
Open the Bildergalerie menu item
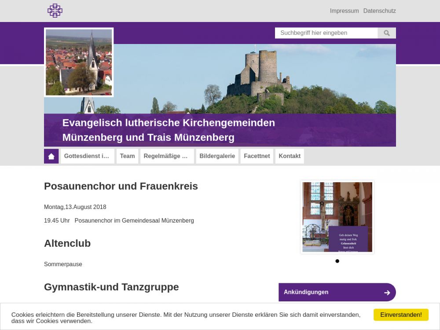(x=217, y=156)
